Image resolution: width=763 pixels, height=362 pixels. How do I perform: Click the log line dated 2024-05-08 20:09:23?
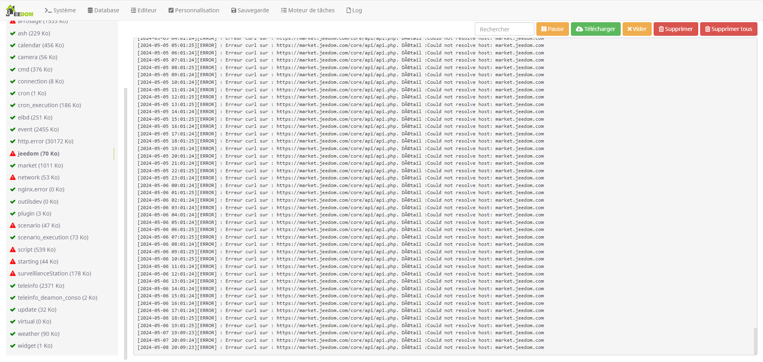pyautogui.click(x=341, y=348)
